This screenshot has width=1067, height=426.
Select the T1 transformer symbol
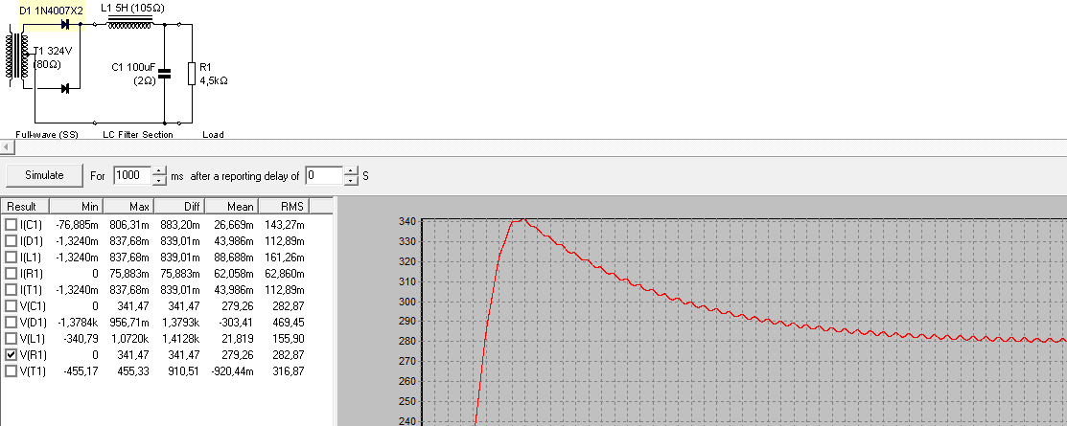pos(17,57)
